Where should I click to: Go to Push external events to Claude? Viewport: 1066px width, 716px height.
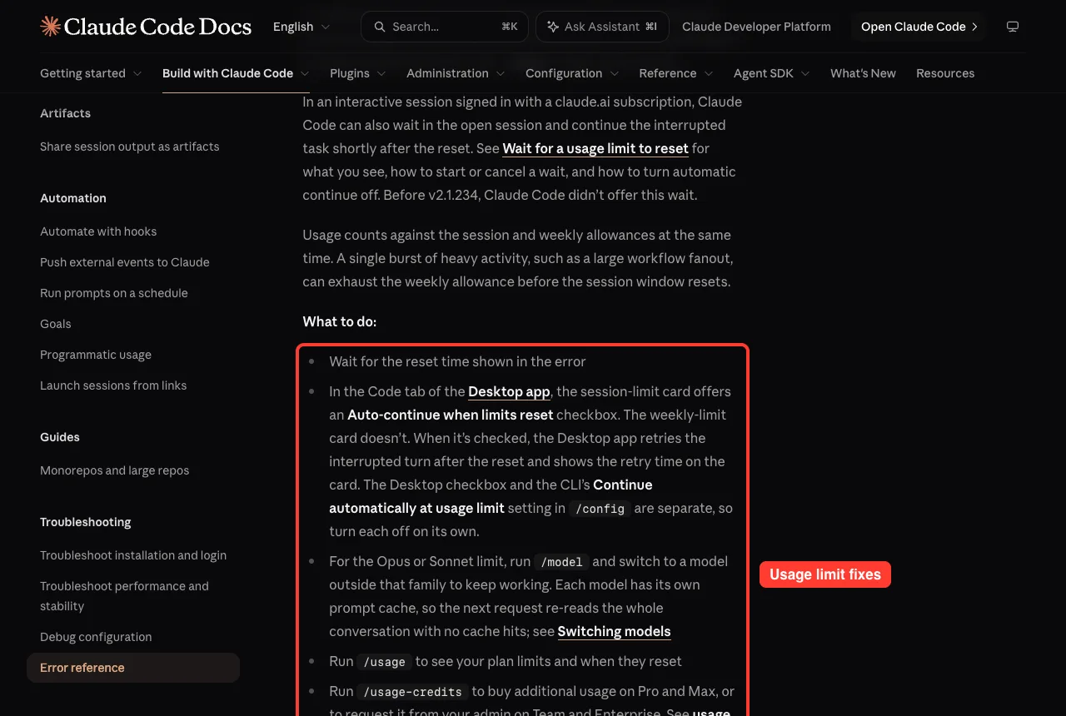tap(125, 262)
